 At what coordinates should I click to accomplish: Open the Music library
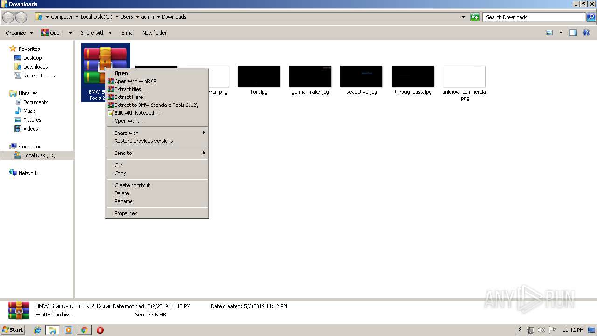(29, 111)
